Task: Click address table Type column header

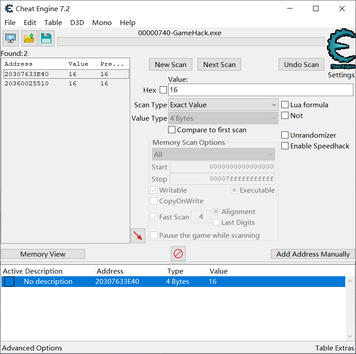Action: [187, 271]
